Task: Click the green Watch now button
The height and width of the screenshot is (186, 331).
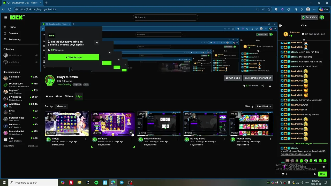Action: [73, 57]
